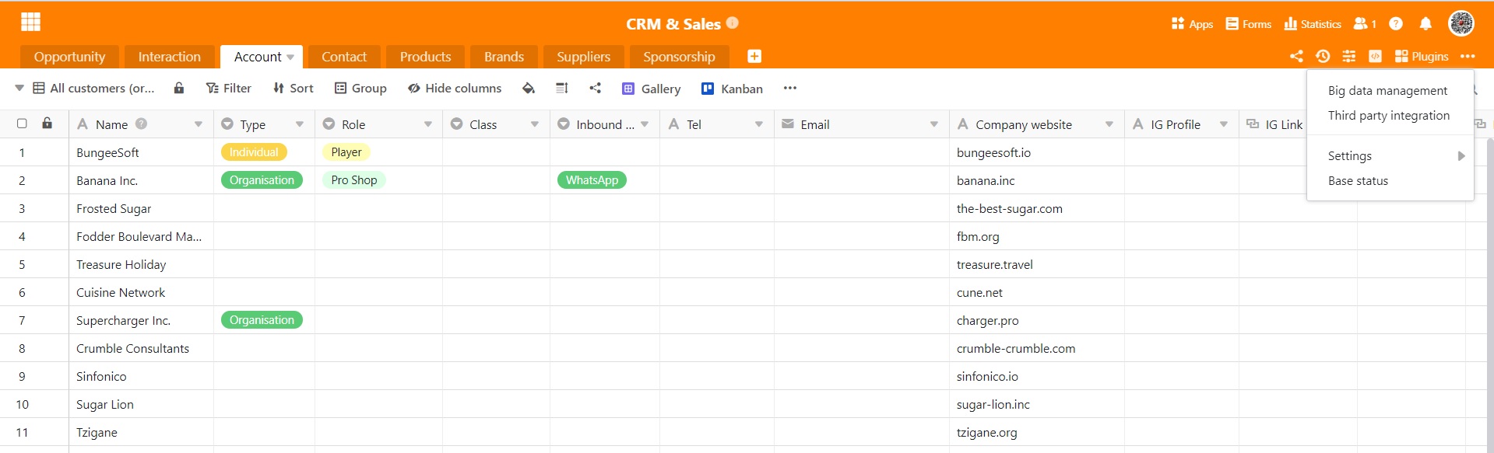Viewport: 1494px width, 453px height.
Task: Click the row height adjustment icon
Action: pos(562,89)
